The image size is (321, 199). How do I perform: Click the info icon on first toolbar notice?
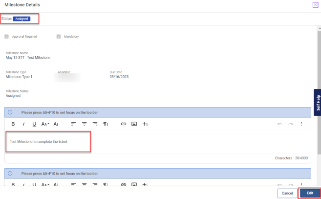click(x=10, y=112)
